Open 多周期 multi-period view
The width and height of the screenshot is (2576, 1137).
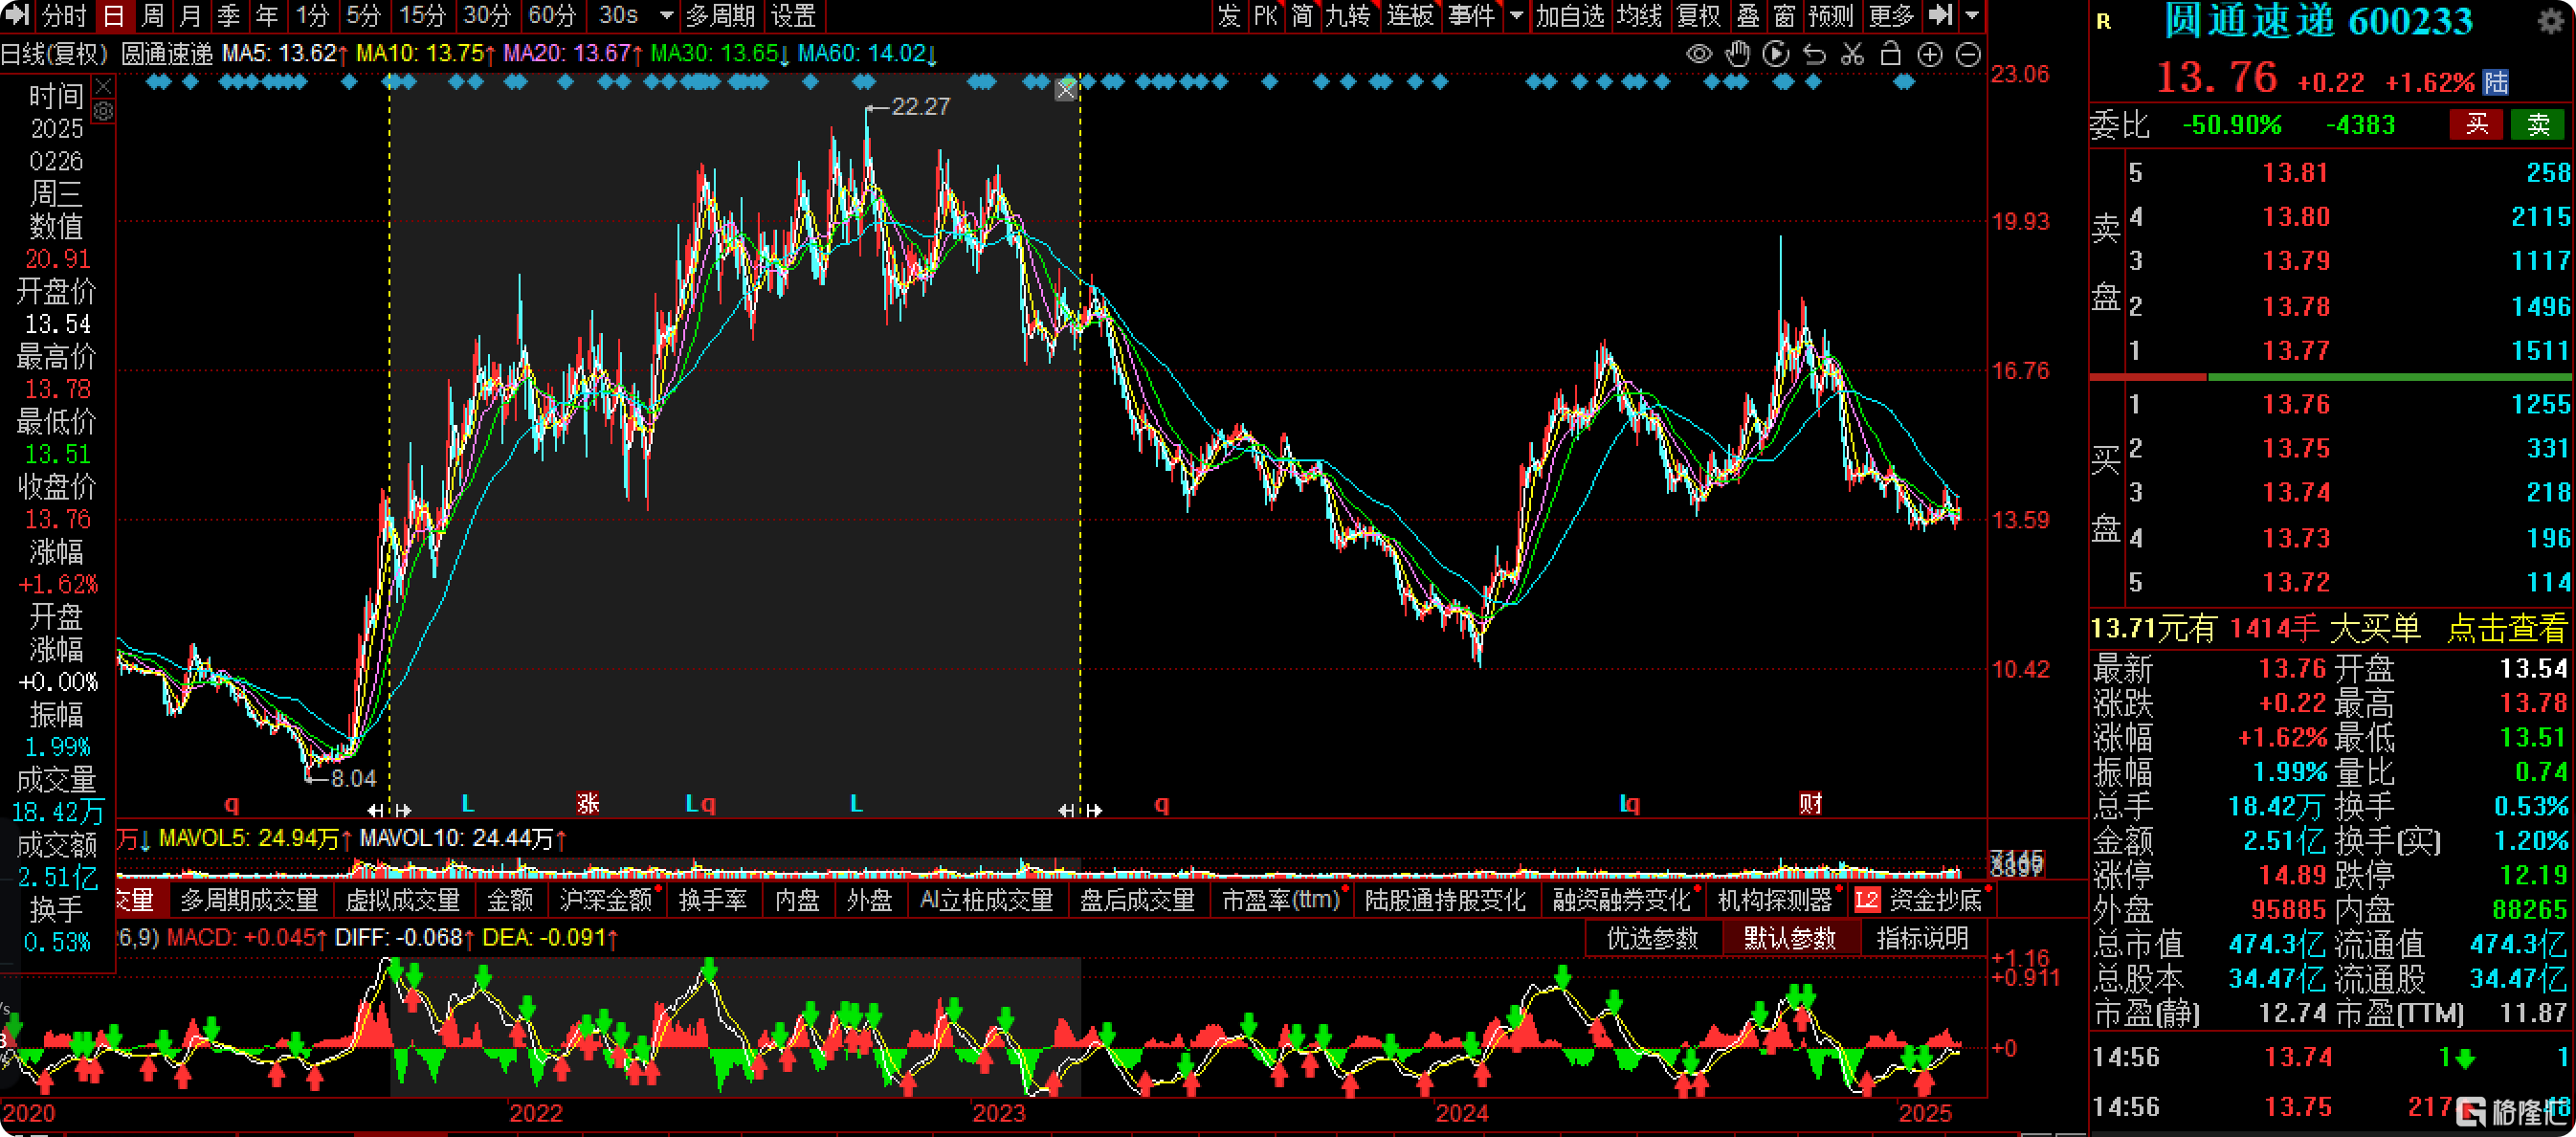720,15
